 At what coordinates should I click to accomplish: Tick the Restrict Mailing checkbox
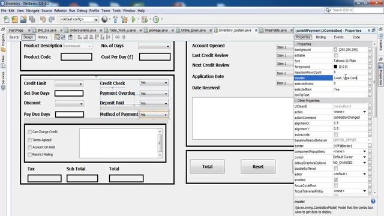[29, 155]
